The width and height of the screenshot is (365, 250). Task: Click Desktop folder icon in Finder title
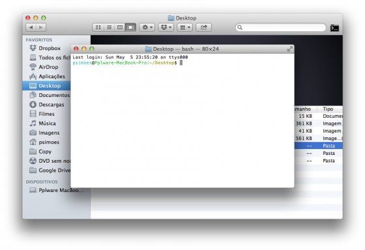pyautogui.click(x=171, y=18)
